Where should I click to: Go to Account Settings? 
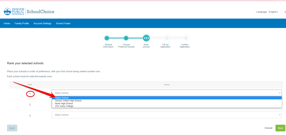42,23
